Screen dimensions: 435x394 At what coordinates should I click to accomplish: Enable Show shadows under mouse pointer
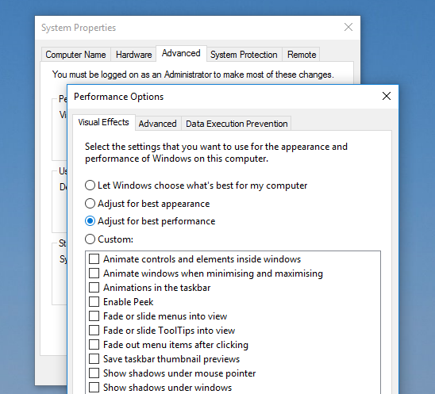[94, 373]
